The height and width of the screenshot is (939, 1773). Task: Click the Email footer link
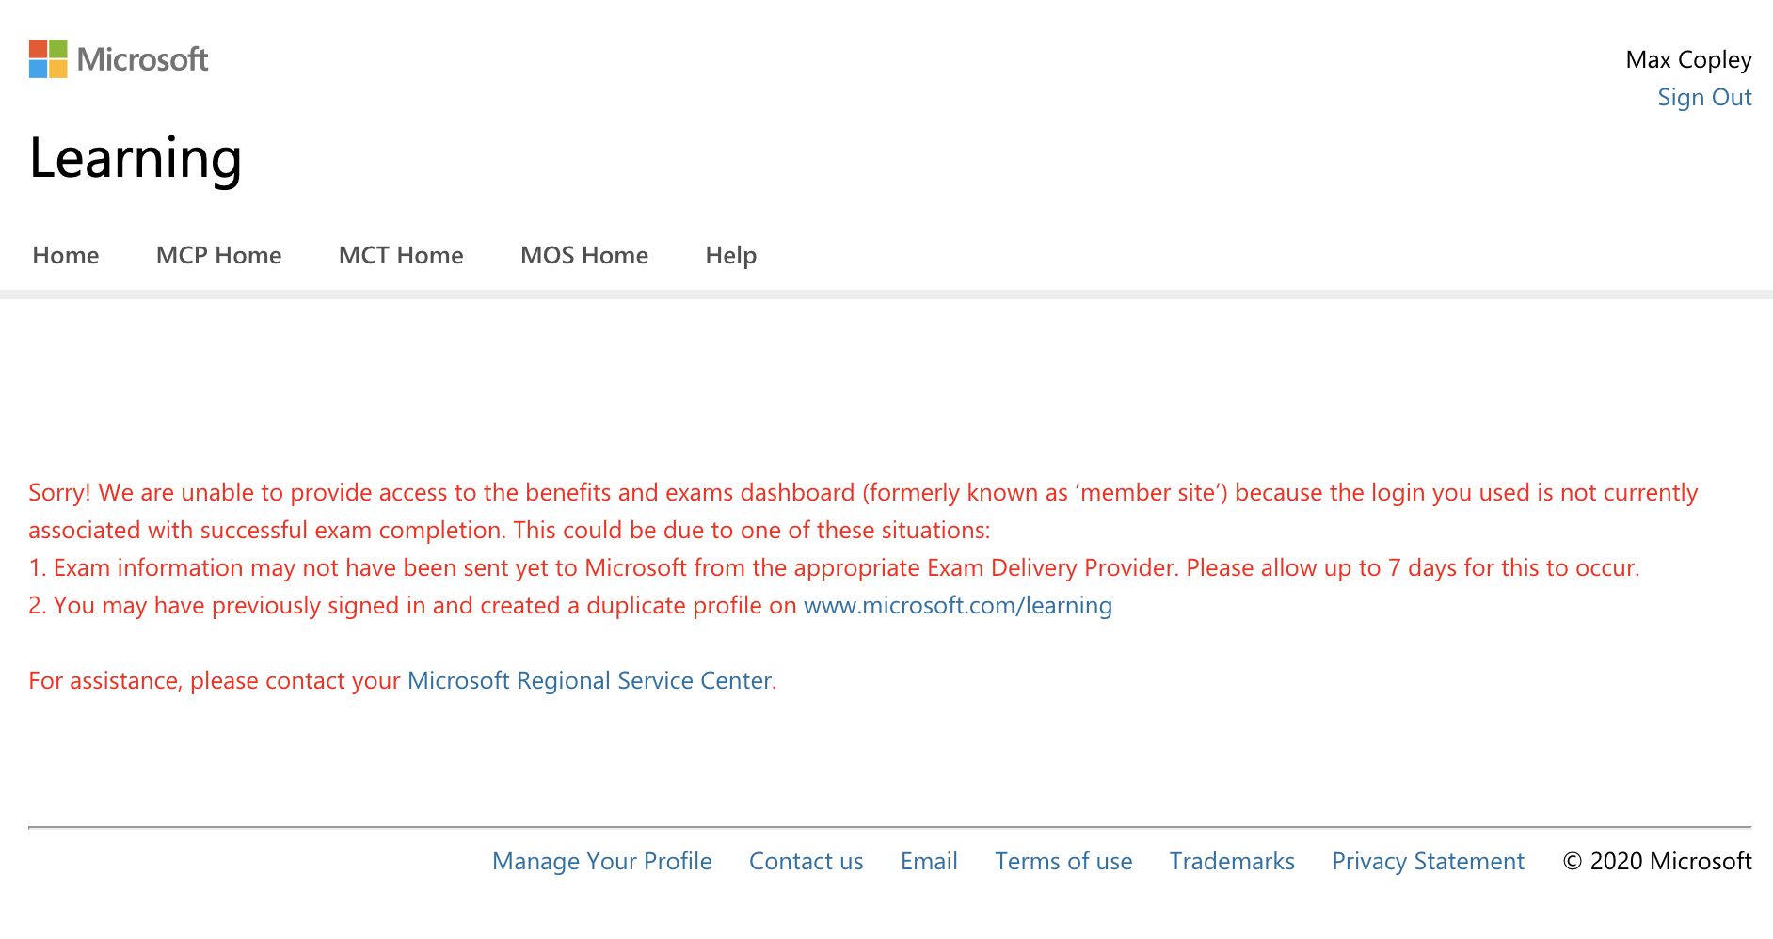pos(929,861)
